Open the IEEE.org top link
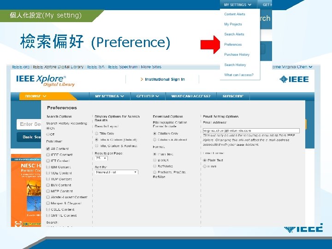 point(21,67)
